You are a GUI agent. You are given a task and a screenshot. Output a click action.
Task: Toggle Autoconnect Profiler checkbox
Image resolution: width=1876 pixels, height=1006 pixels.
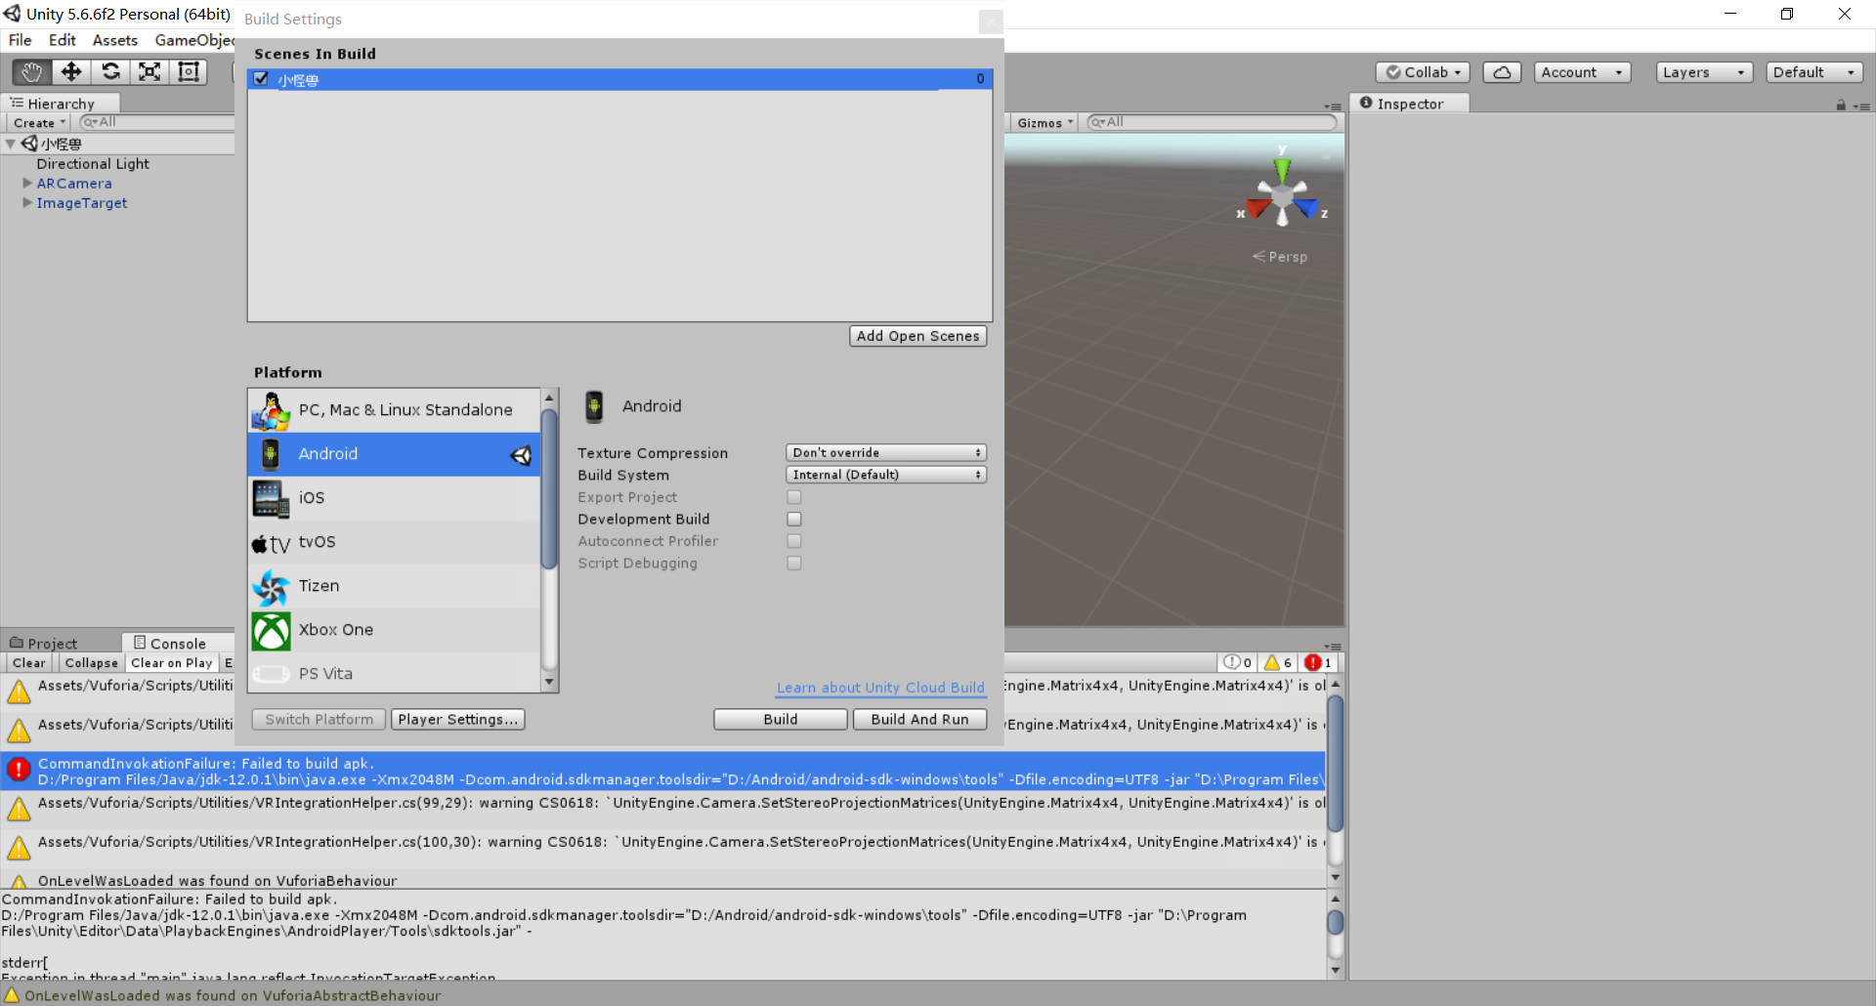[794, 541]
